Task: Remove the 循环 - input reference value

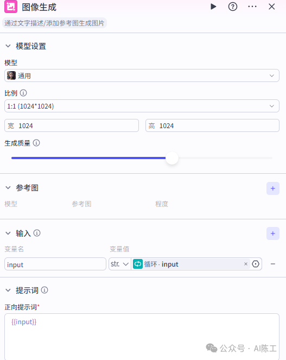Action: pyautogui.click(x=246, y=264)
